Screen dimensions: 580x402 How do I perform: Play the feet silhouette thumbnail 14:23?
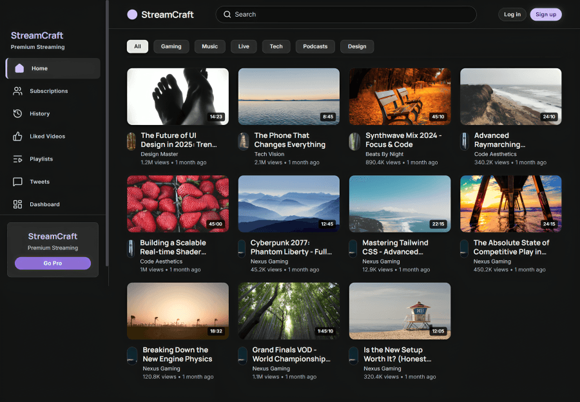point(178,97)
